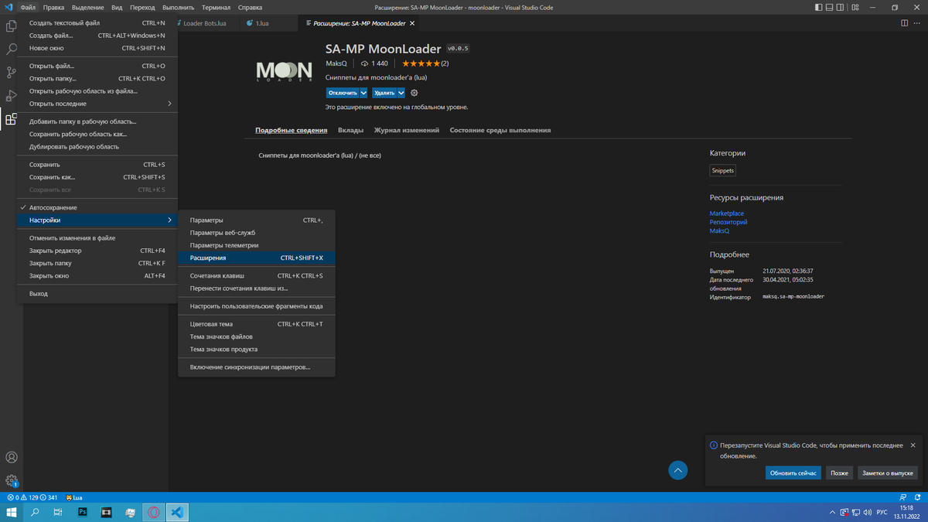Image resolution: width=928 pixels, height=522 pixels.
Task: Open the Вклады tab
Action: pyautogui.click(x=350, y=131)
